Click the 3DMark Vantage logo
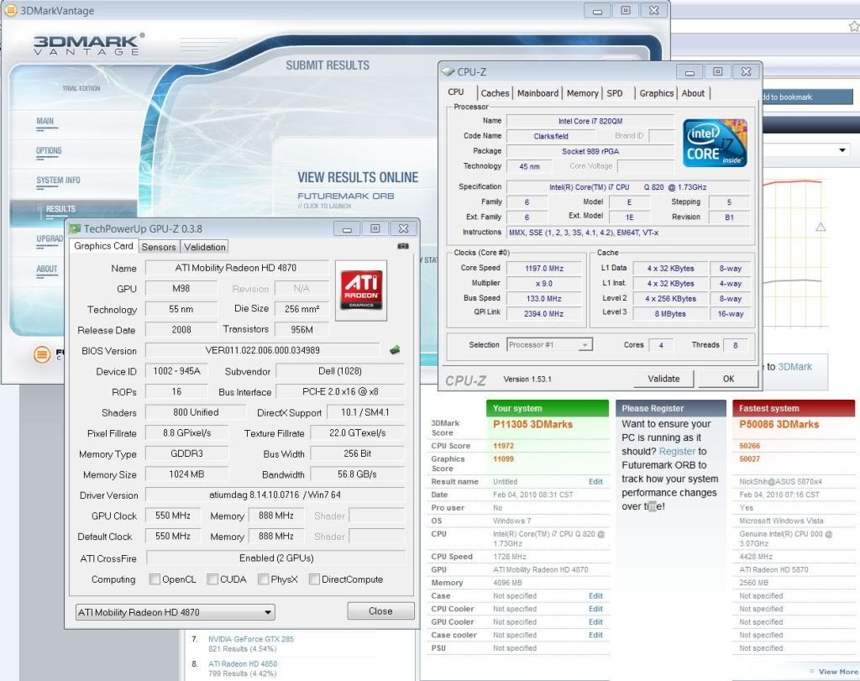The image size is (860, 681). (88, 44)
